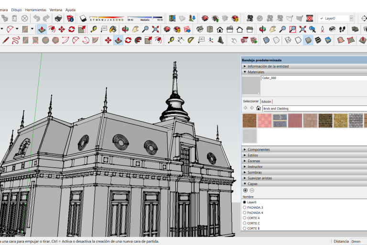Screen dimensions: 367x245
Task: Select Sandbox From Scratch grid tool
Action: point(351,40)
